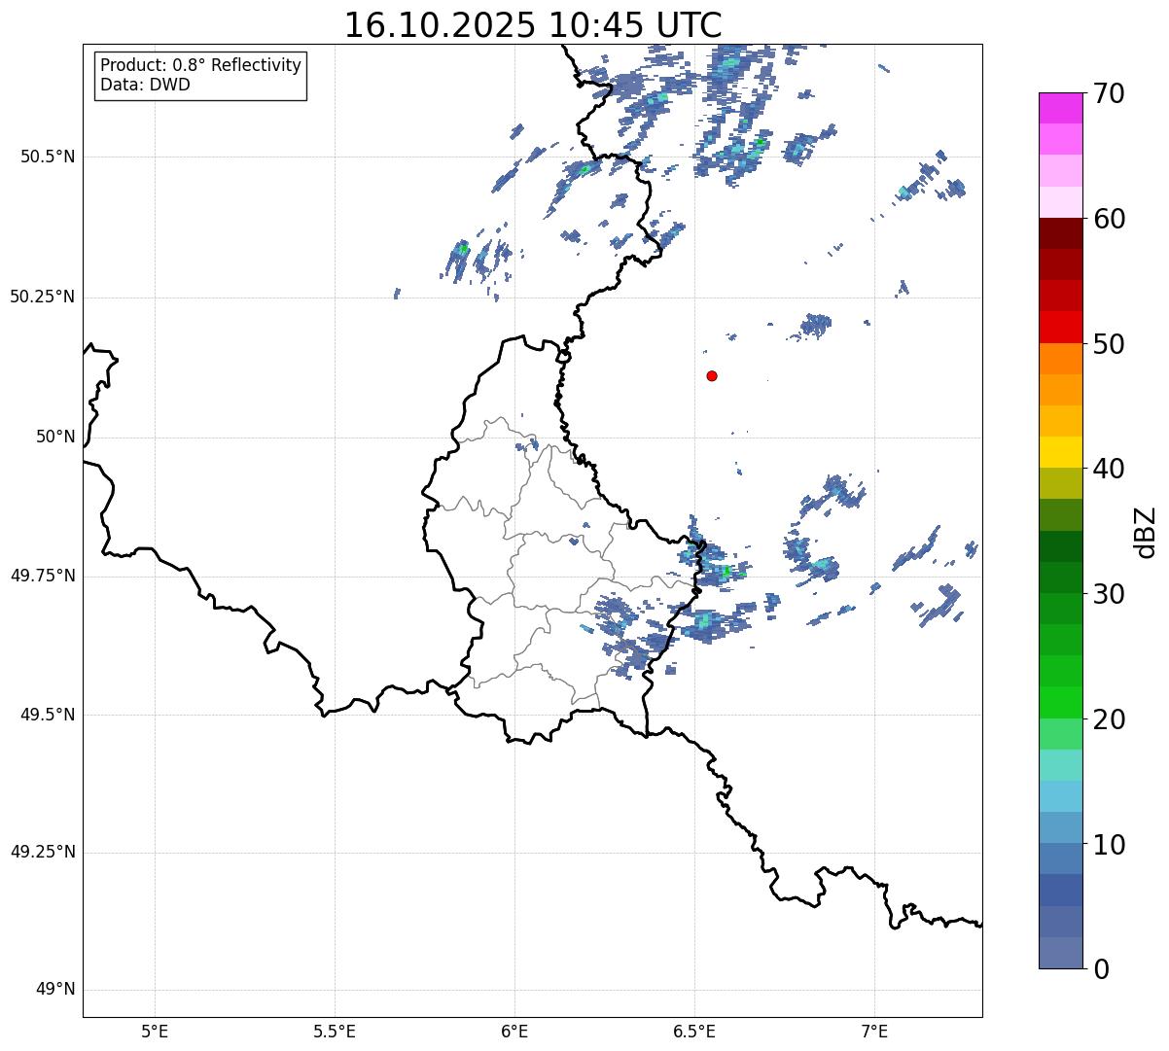The width and height of the screenshot is (1169, 1051).
Task: Click the 49°N latitude label
Action: [55, 989]
